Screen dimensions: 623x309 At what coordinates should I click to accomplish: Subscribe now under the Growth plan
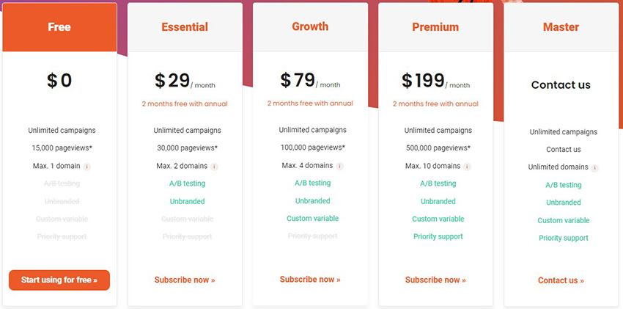(x=310, y=280)
